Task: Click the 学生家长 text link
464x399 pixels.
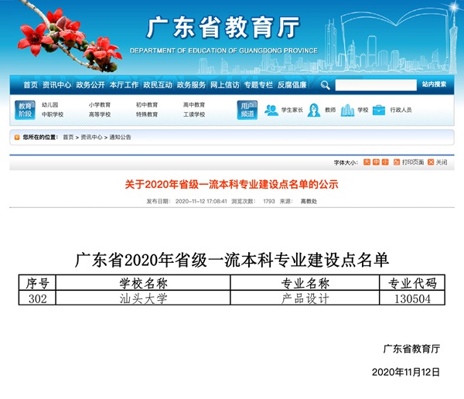Action: pyautogui.click(x=292, y=110)
